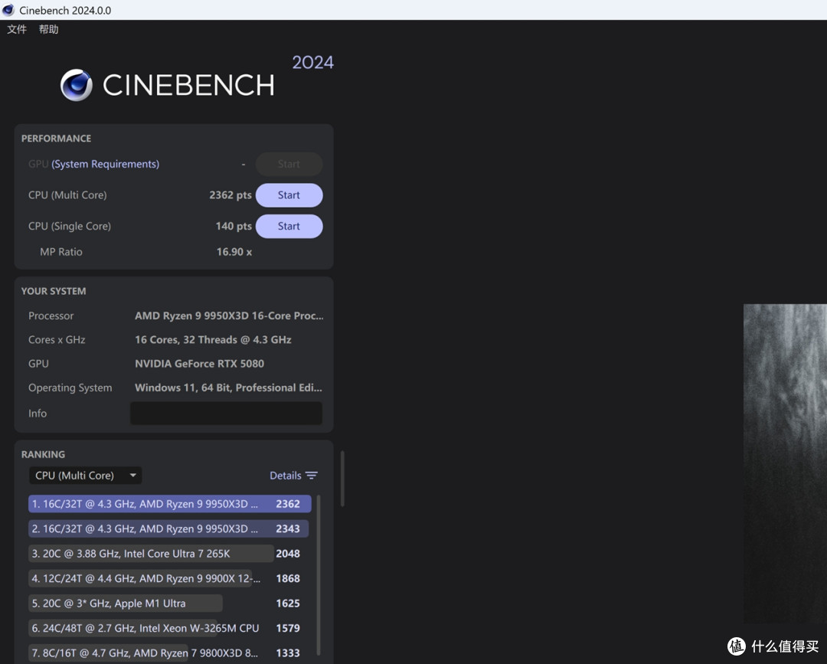This screenshot has width=827, height=664.
Task: Select the Intel Xeon W-3265M ranking entry
Action: tap(165, 627)
